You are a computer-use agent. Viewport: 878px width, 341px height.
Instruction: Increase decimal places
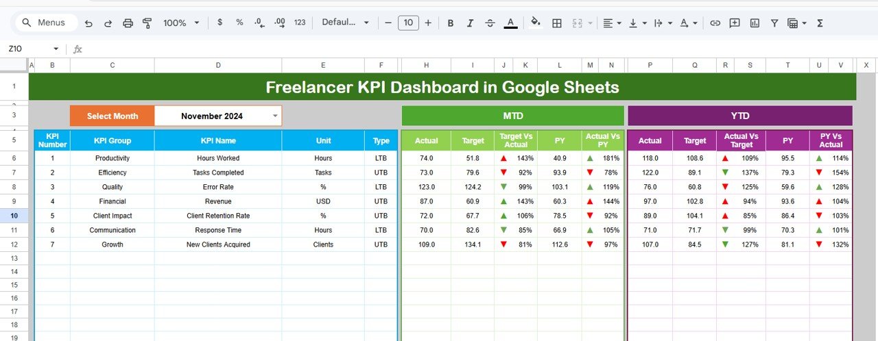click(279, 23)
